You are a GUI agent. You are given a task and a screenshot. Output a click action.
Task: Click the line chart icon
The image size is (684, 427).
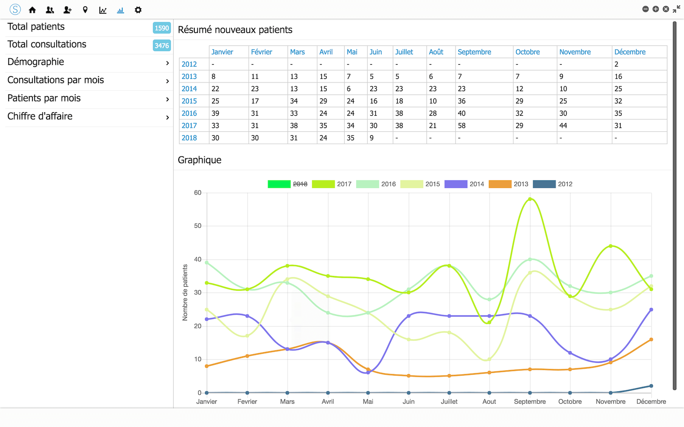coord(103,10)
